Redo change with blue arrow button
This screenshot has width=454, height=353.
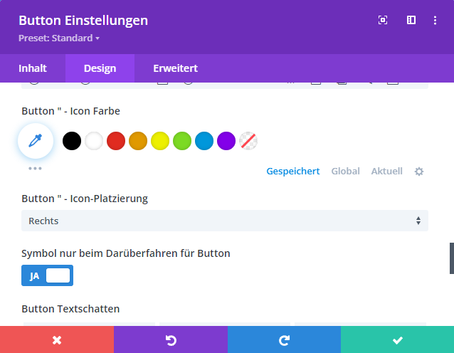click(284, 340)
